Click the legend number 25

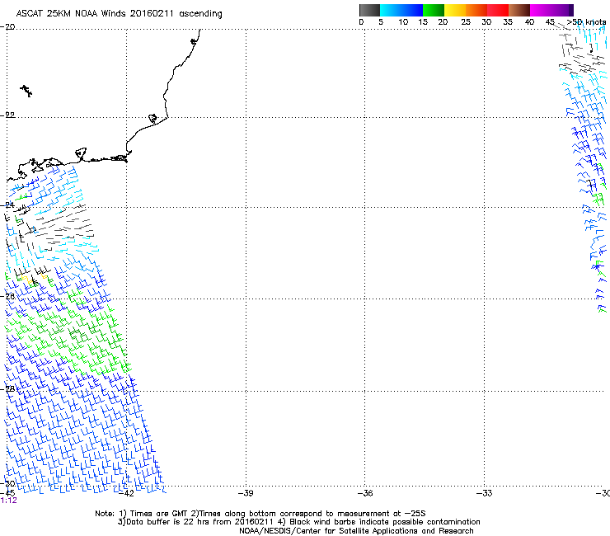[x=466, y=22]
